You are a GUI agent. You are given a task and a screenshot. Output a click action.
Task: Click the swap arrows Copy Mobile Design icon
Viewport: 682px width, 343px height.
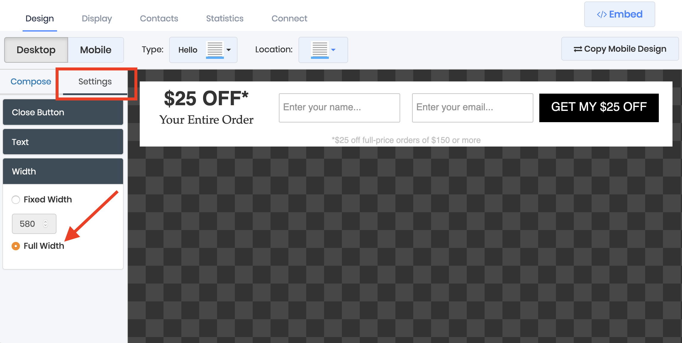click(578, 49)
